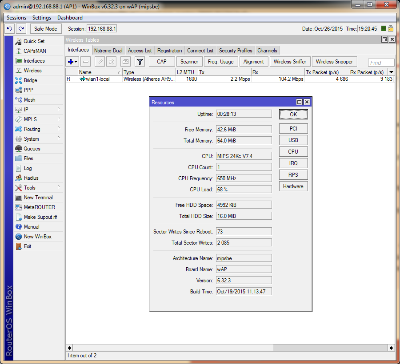Viewport: 400px width, 364px height.
Task: Click the Find search field
Action: click(x=381, y=63)
